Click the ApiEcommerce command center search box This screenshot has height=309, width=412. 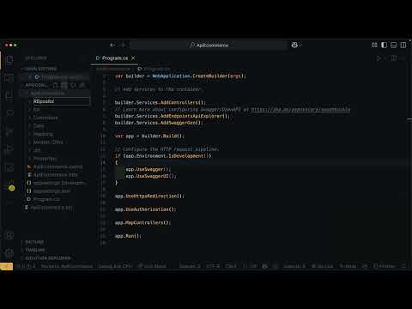[x=209, y=45]
